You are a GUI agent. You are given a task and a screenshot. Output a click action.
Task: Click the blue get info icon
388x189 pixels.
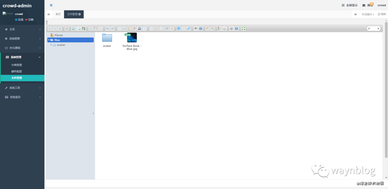coord(200,28)
